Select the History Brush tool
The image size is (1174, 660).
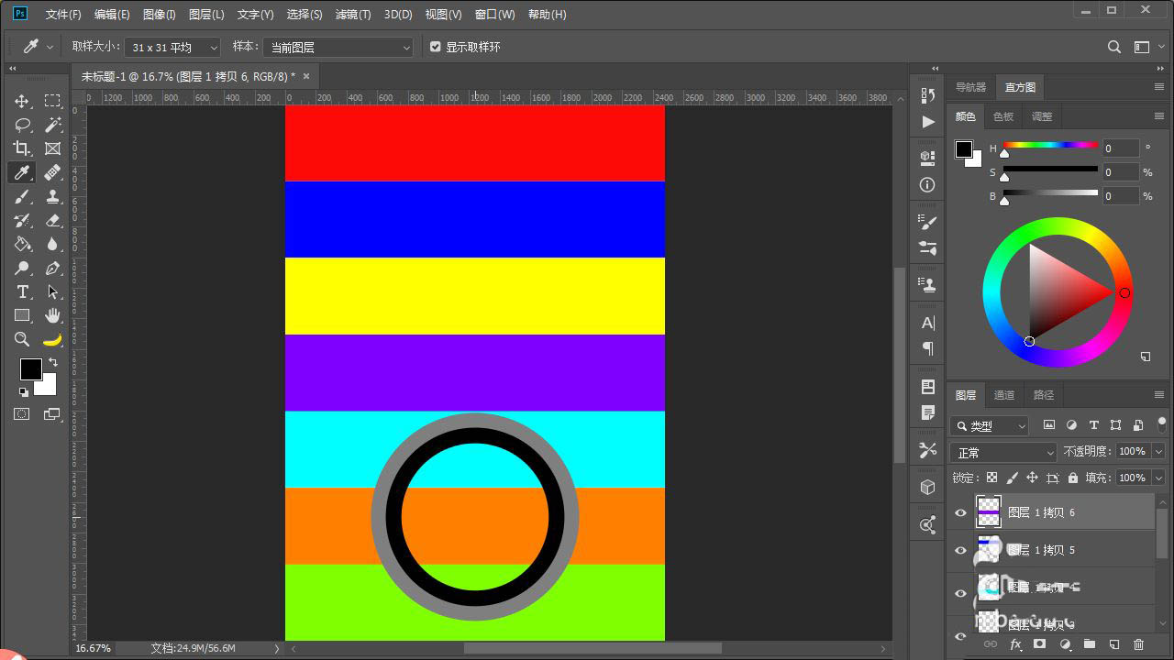[22, 220]
